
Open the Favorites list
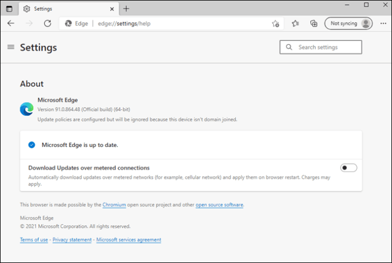point(295,23)
